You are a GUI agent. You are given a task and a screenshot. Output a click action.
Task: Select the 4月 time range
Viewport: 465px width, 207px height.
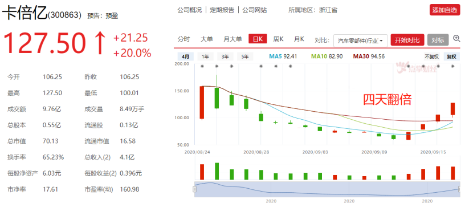point(185,56)
